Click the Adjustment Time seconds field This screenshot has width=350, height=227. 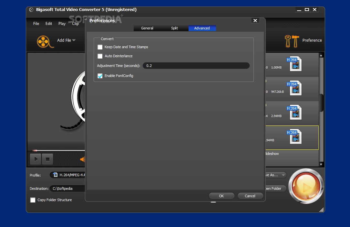pyautogui.click(x=196, y=66)
